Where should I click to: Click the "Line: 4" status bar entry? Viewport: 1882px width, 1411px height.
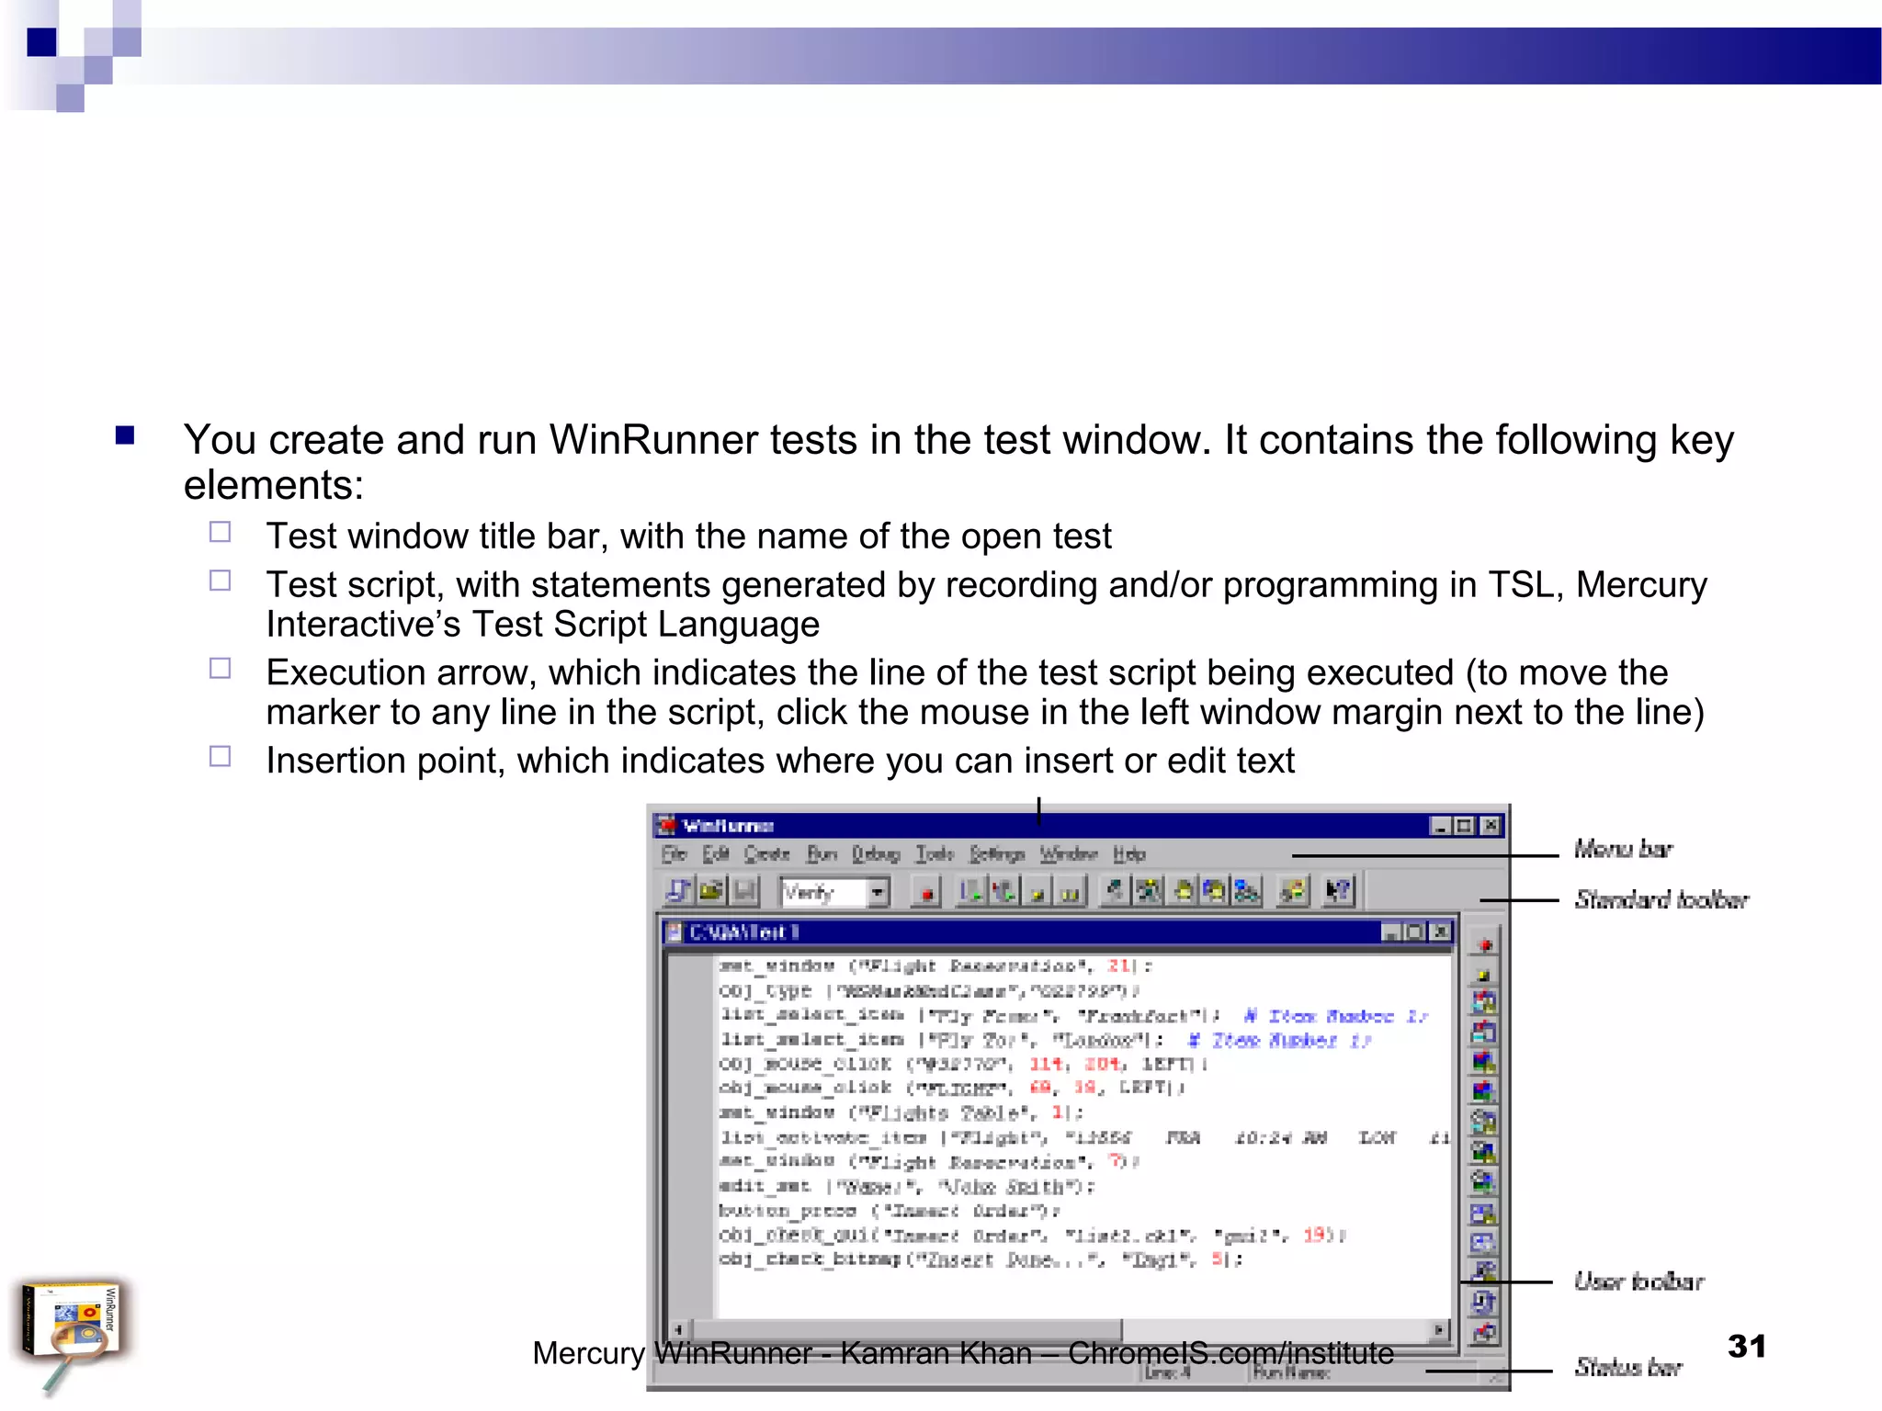coord(1168,1372)
